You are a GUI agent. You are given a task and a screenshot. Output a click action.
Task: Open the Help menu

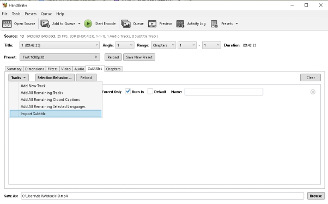pos(60,14)
